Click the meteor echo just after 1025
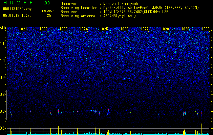 point(108,112)
